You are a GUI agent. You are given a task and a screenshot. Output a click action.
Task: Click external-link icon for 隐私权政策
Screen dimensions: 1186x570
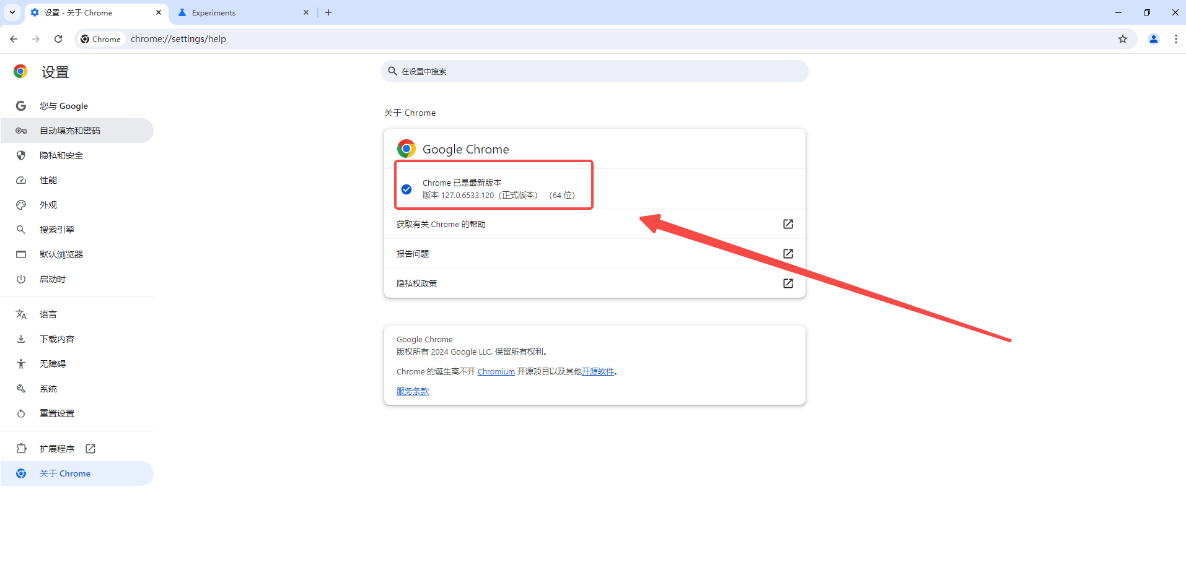tap(788, 283)
